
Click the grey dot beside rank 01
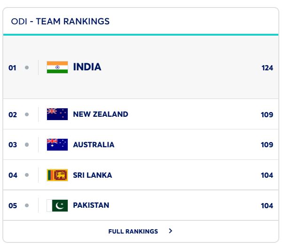(27, 68)
